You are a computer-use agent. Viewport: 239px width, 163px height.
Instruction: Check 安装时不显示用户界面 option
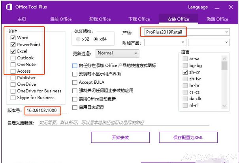pos(75,74)
